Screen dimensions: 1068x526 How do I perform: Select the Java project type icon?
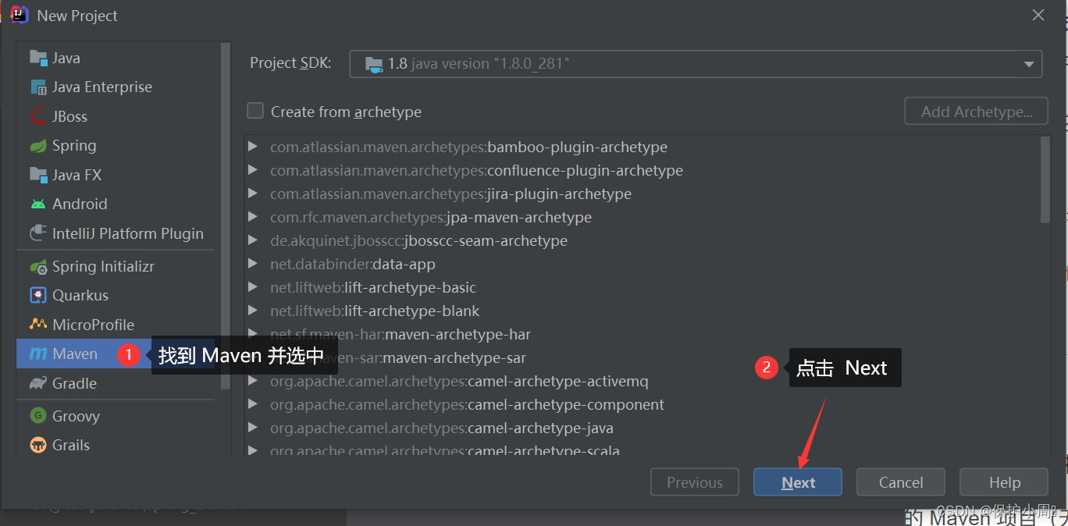38,58
